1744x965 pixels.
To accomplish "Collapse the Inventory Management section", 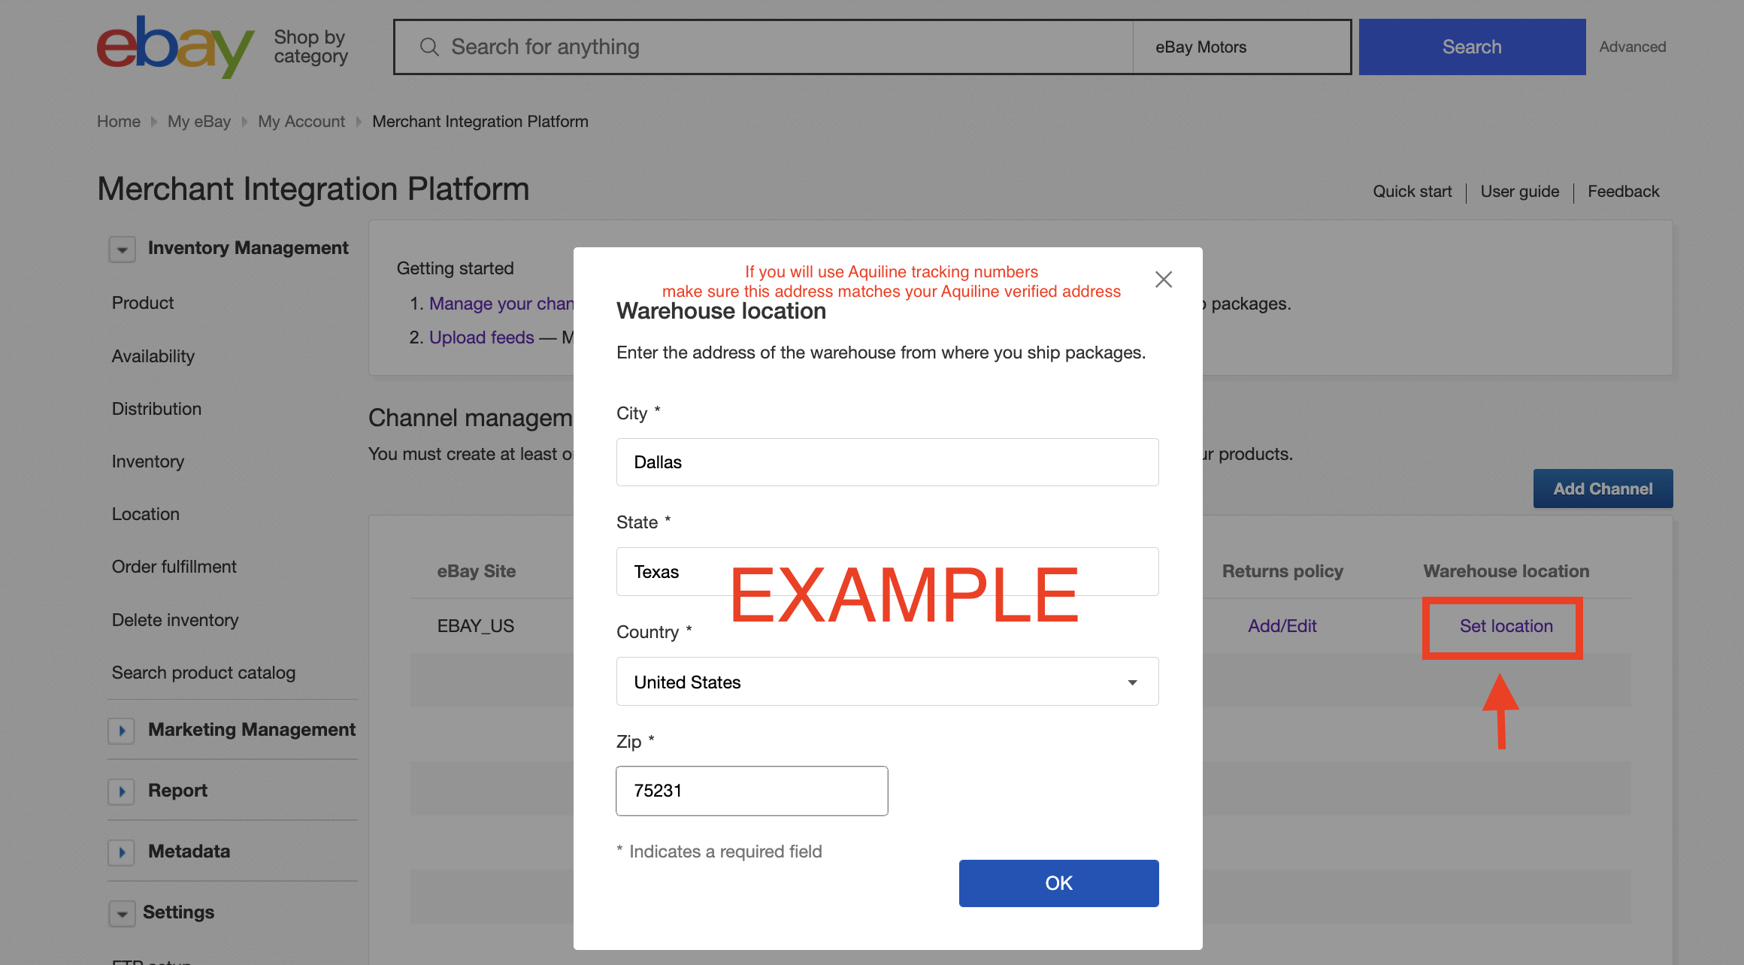I will point(122,249).
